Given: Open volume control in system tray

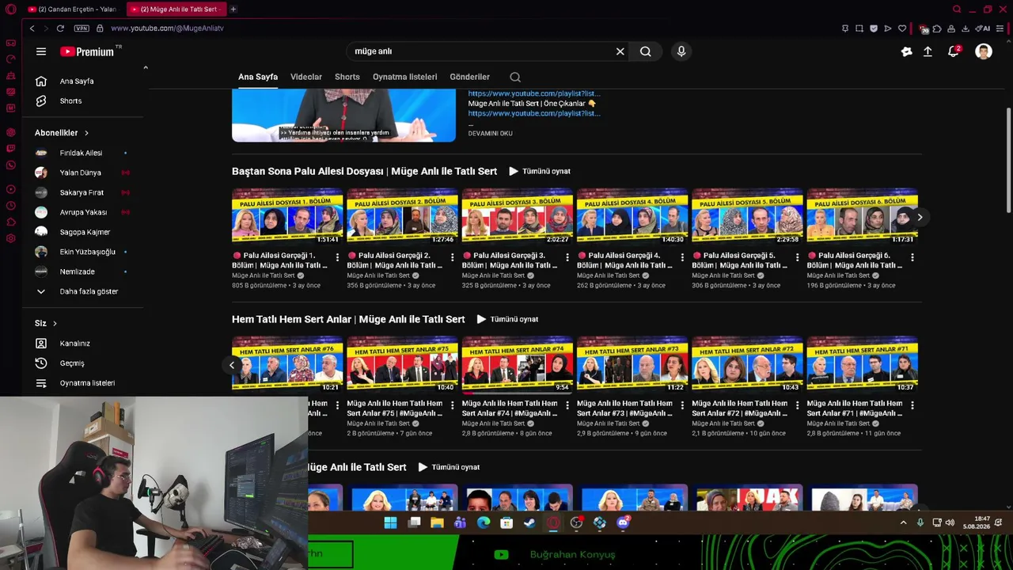Looking at the screenshot, I should click(x=950, y=522).
